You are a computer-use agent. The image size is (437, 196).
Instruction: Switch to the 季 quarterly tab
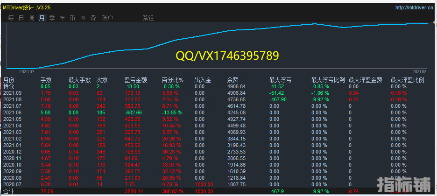tap(52, 18)
